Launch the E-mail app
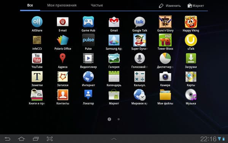 [x=63, y=22]
